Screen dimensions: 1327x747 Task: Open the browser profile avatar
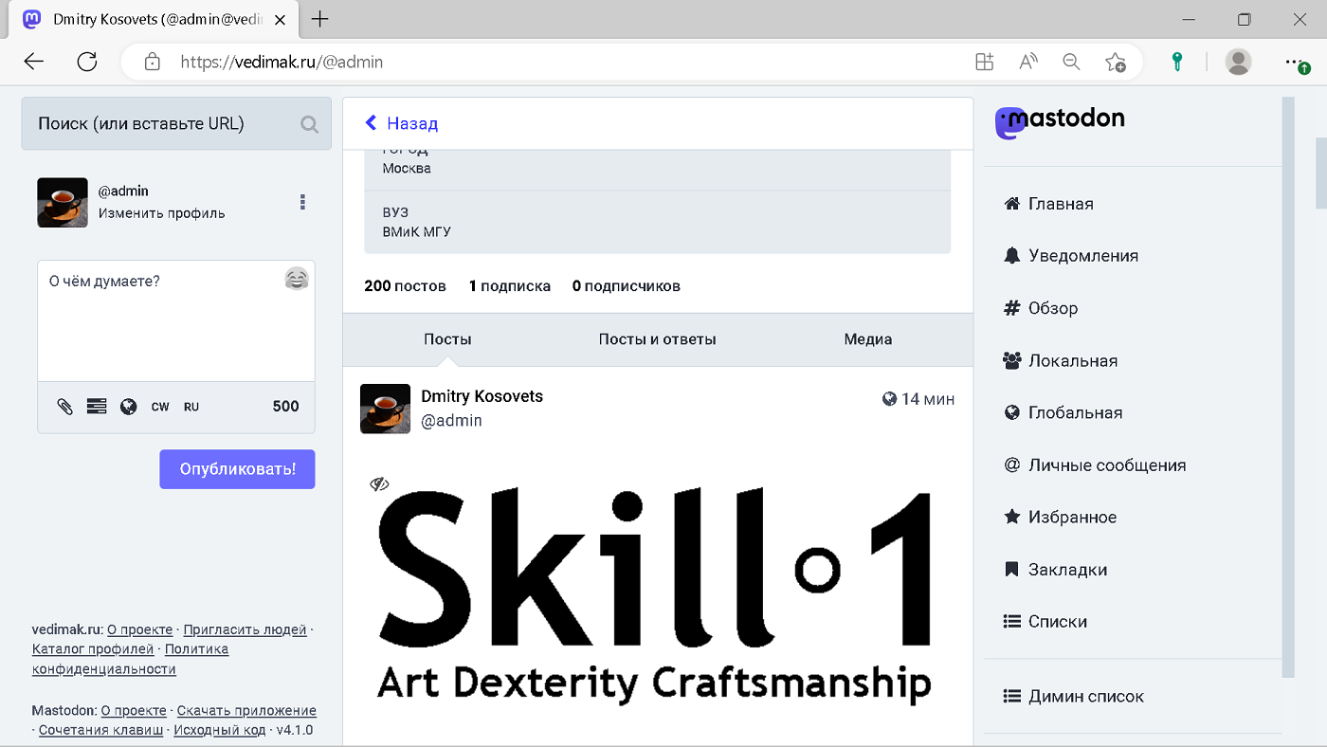coord(1238,62)
